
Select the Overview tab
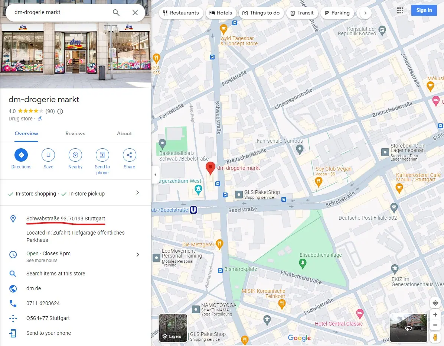pyautogui.click(x=26, y=133)
